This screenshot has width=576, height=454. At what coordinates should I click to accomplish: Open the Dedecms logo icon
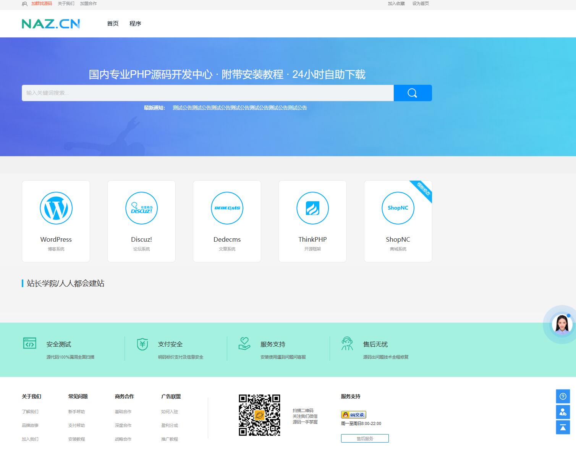(x=227, y=208)
